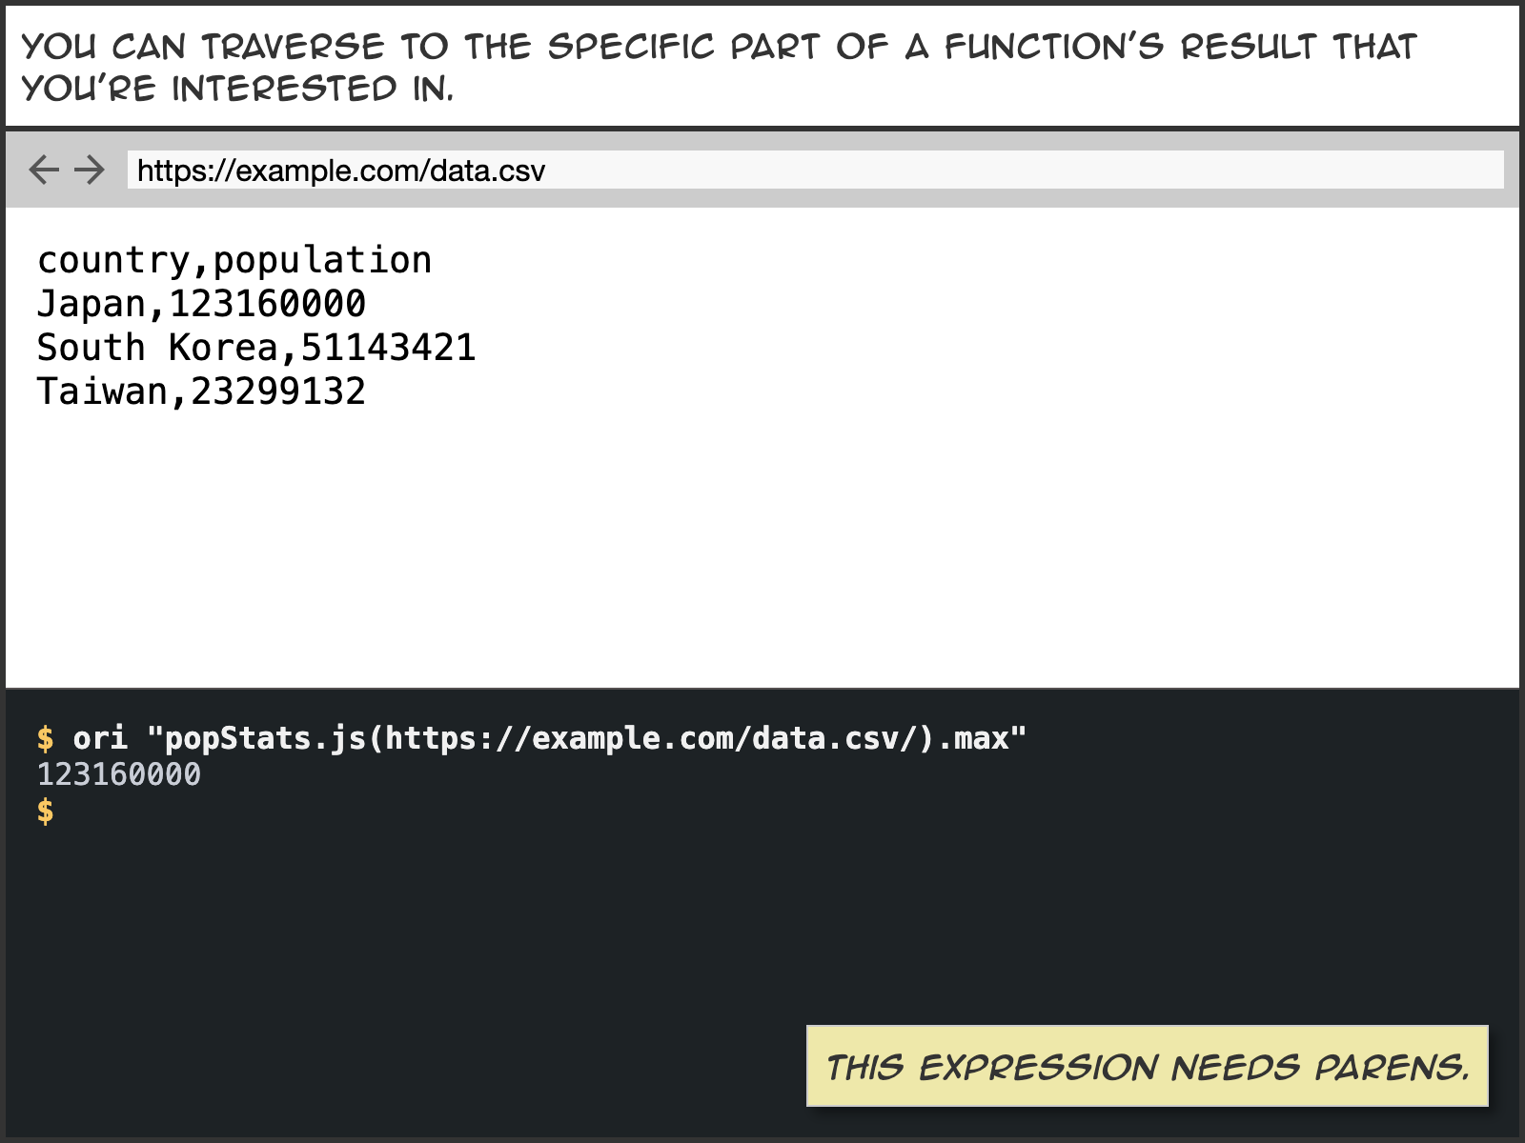The height and width of the screenshot is (1143, 1525).
Task: Click empty space in the dark terminal
Action: point(477,952)
